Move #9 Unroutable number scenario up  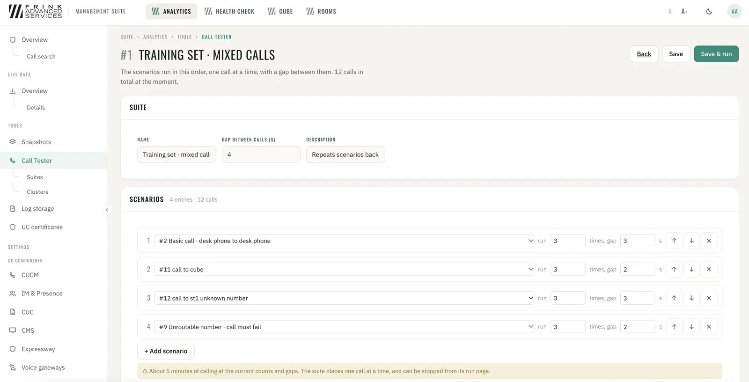674,326
